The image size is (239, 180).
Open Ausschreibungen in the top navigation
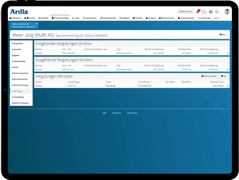pos(186,18)
